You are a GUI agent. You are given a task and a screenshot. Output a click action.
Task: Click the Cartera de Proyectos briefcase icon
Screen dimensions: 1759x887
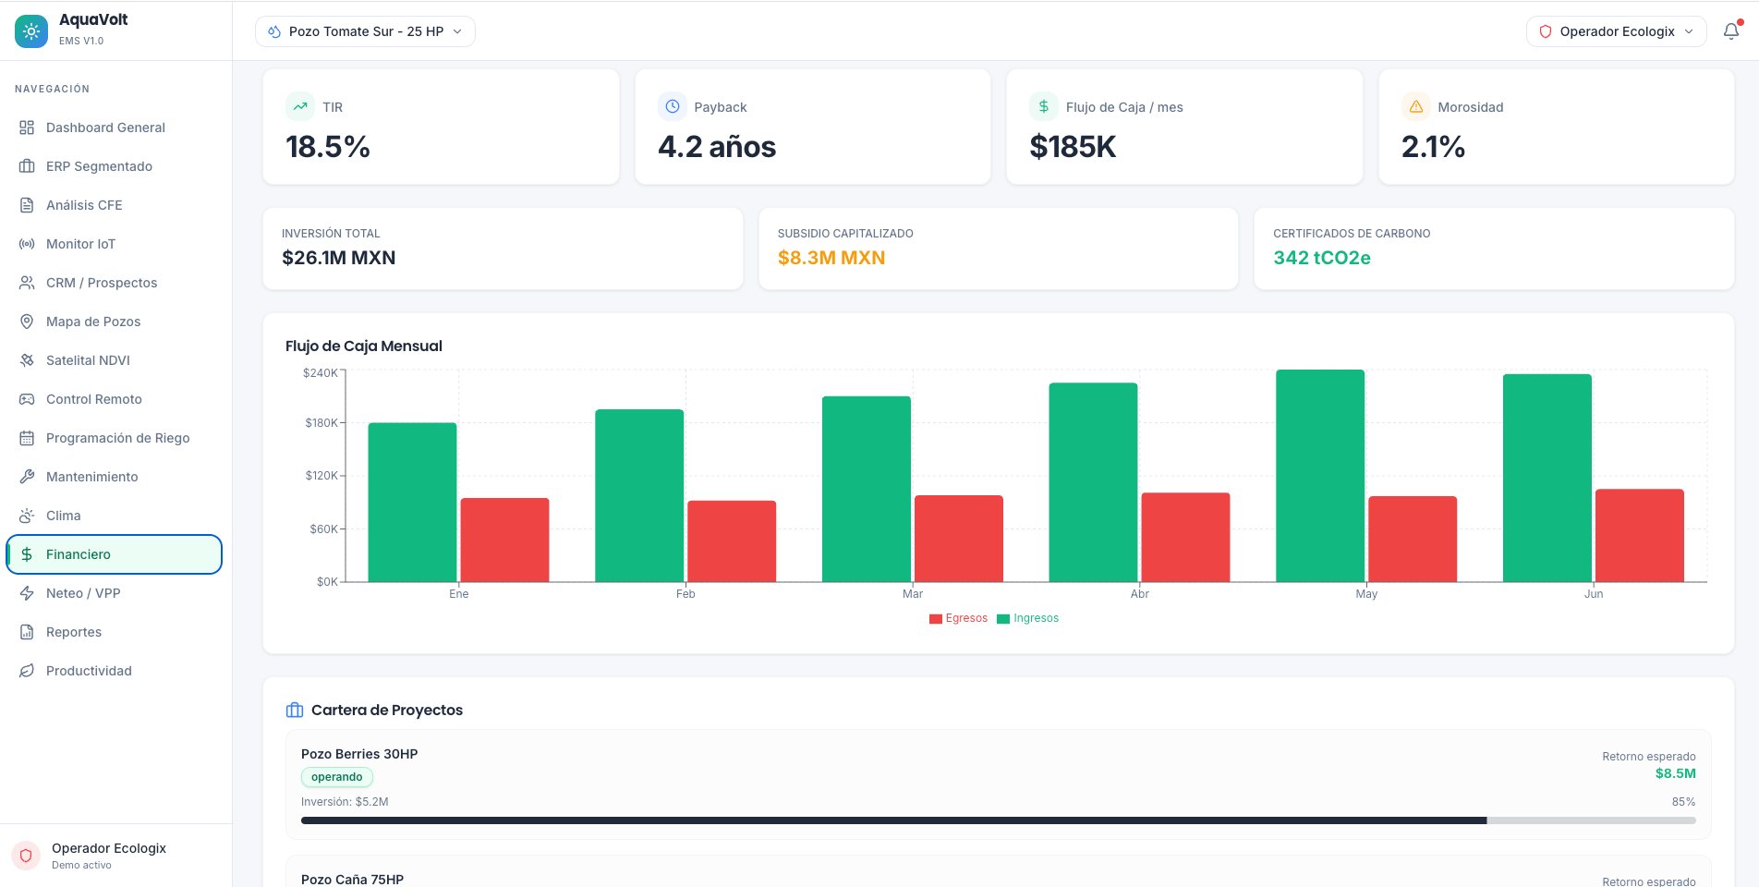tap(295, 711)
